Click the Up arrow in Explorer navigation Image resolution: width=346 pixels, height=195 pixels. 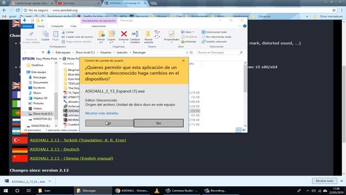(43, 53)
